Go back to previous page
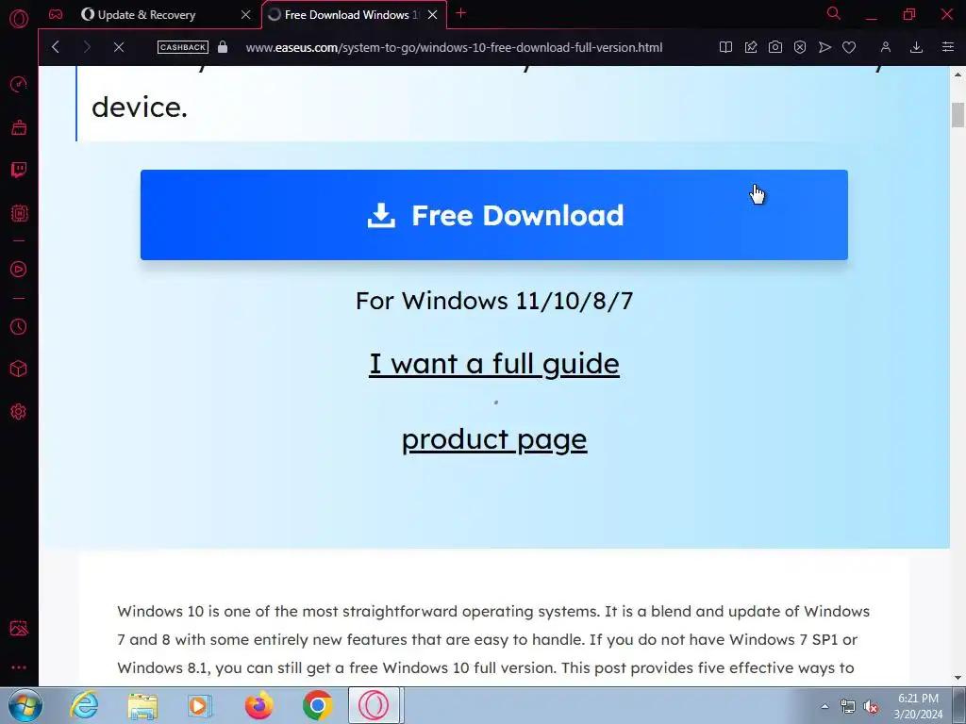This screenshot has height=724, width=966. pos(56,47)
